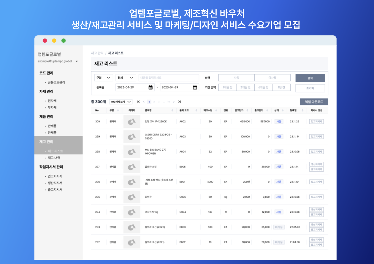
Task: Jump to first page pagination icon
Action: (x=138, y=102)
